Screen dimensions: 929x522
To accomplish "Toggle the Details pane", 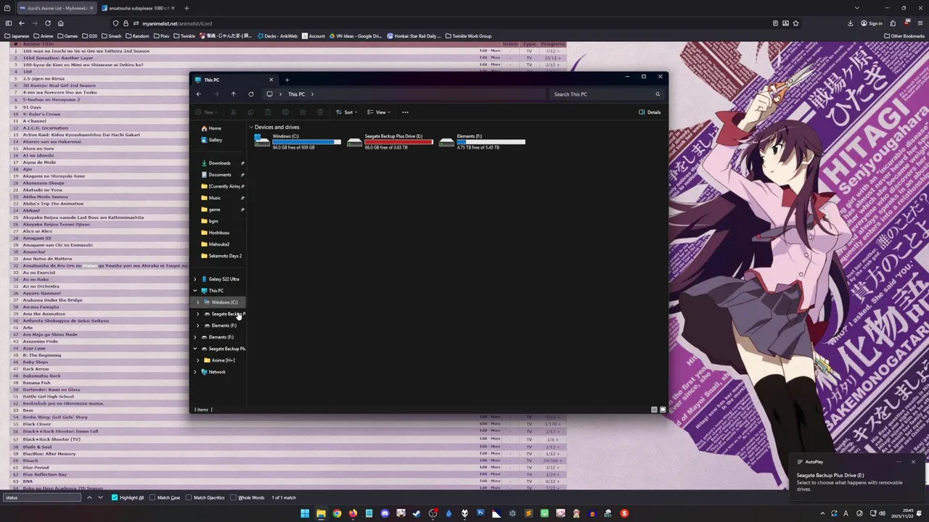I will click(x=650, y=112).
